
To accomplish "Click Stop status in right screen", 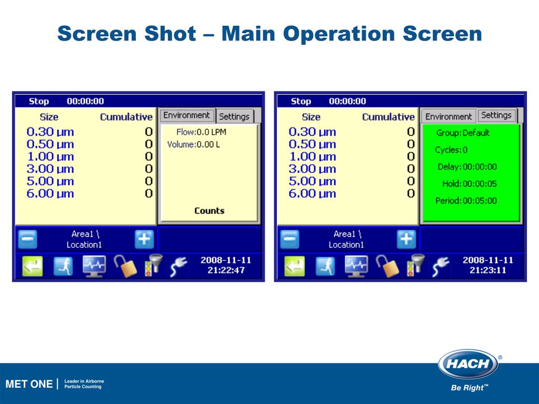I will 301,102.
